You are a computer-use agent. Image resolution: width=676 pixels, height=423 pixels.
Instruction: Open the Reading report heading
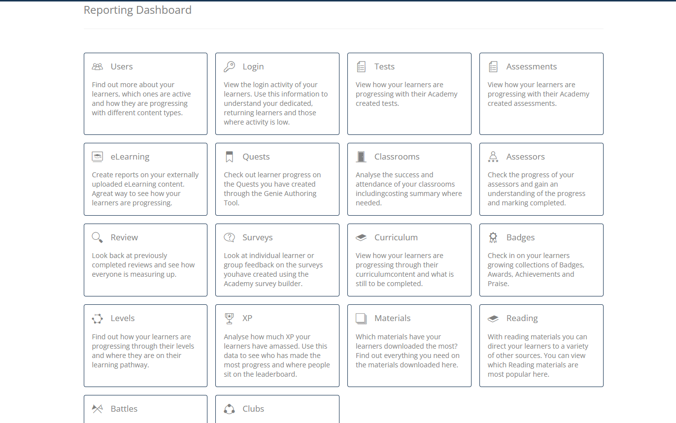522,319
